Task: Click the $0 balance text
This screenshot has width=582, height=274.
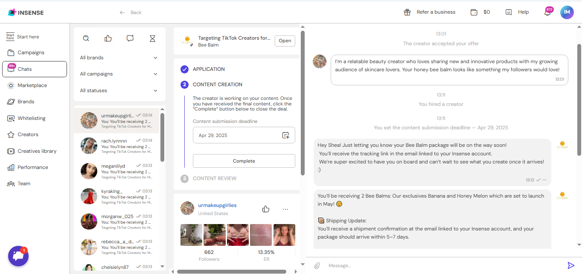Action: (x=486, y=12)
